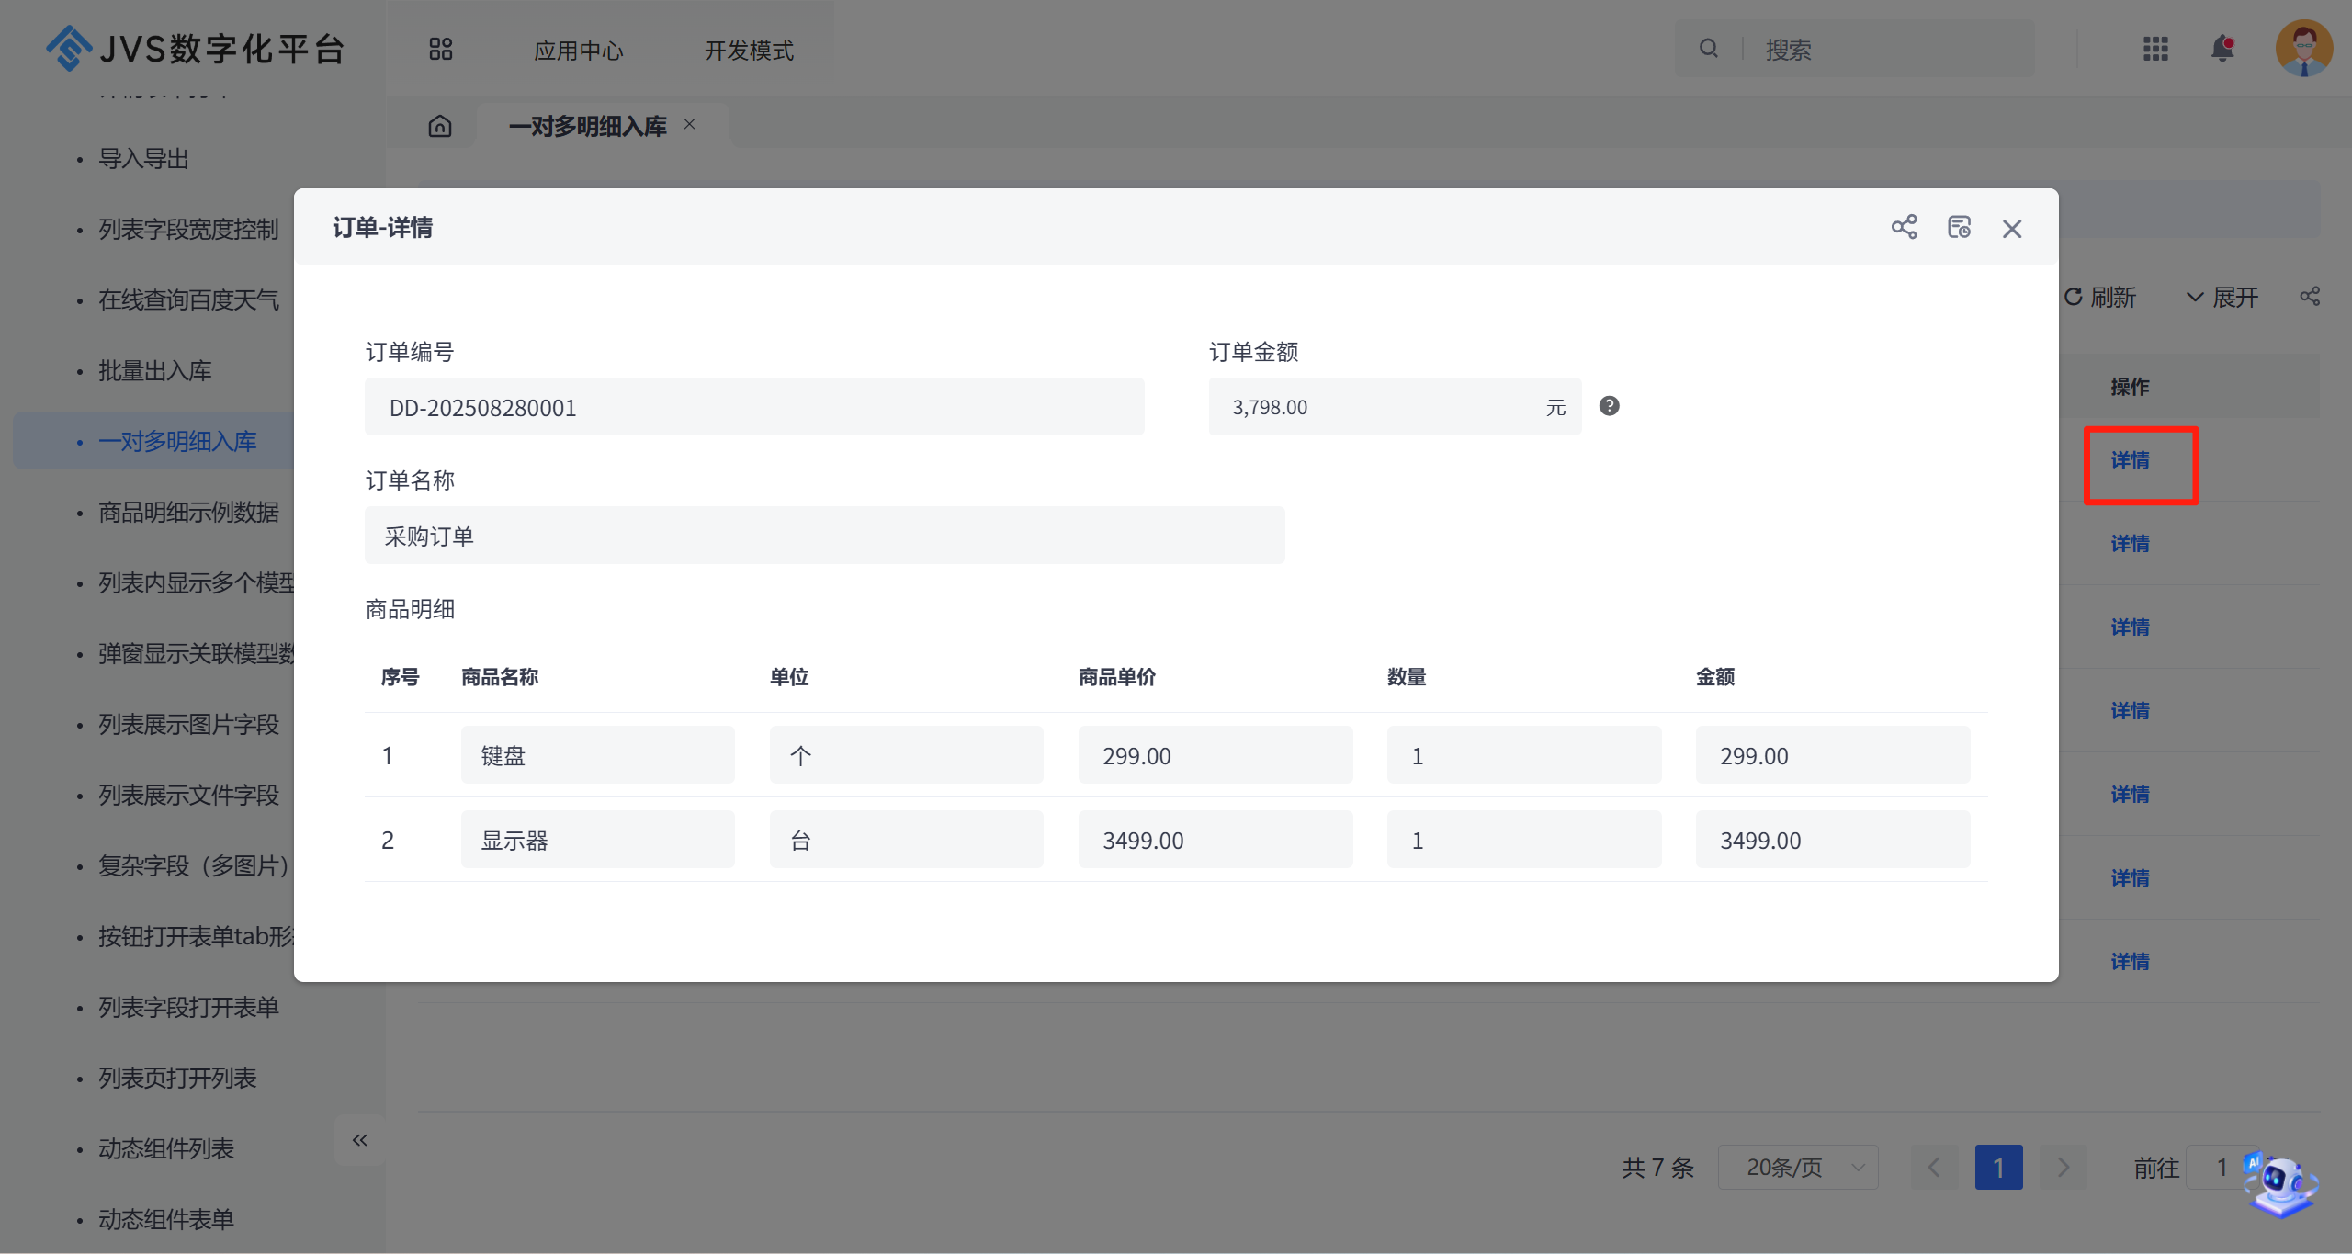This screenshot has width=2352, height=1254.
Task: Click the fourth 详情 link in 操作 column
Action: tap(2130, 711)
